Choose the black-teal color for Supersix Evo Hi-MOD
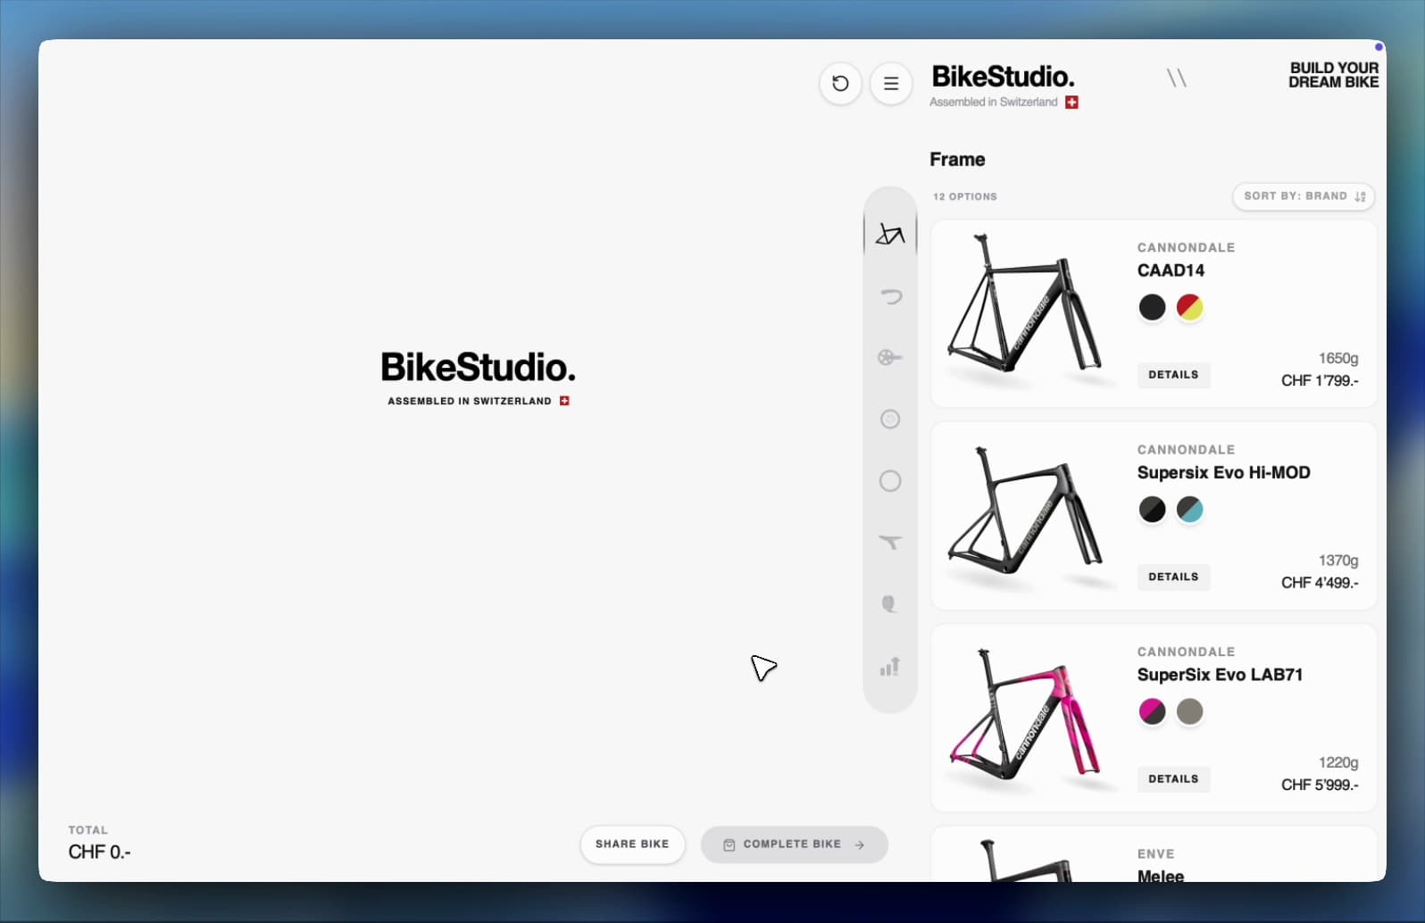This screenshot has height=923, width=1425. tap(1189, 510)
